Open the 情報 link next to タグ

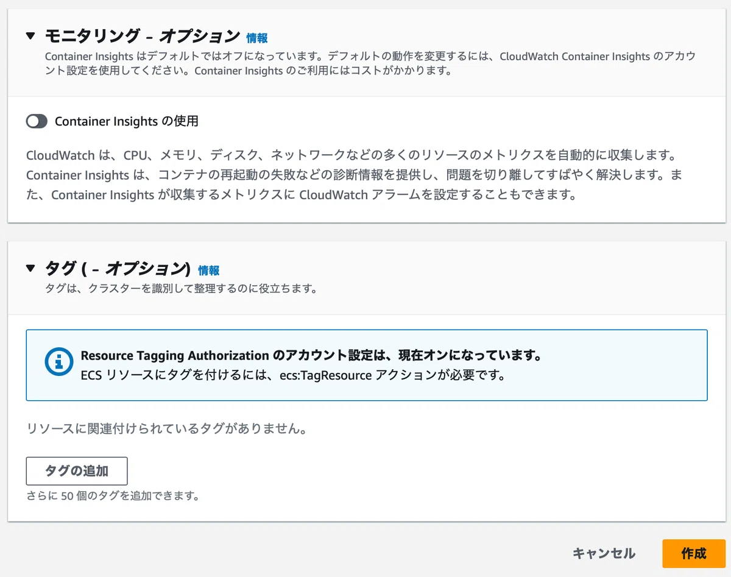[x=209, y=271]
